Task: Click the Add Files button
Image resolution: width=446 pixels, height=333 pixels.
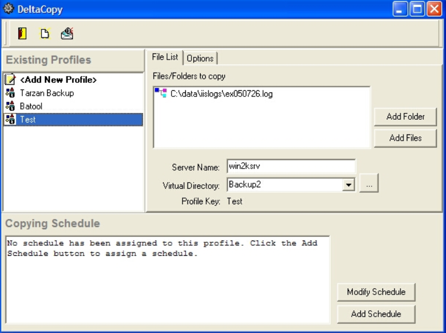Action: pyautogui.click(x=405, y=138)
